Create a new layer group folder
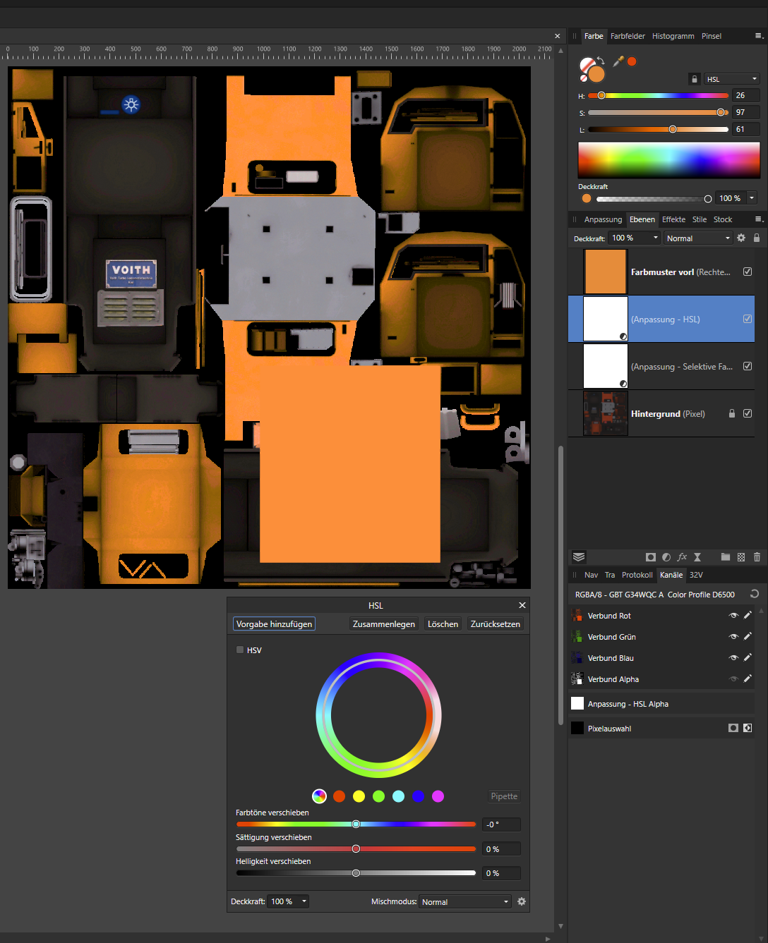Image resolution: width=768 pixels, height=943 pixels. click(x=726, y=557)
